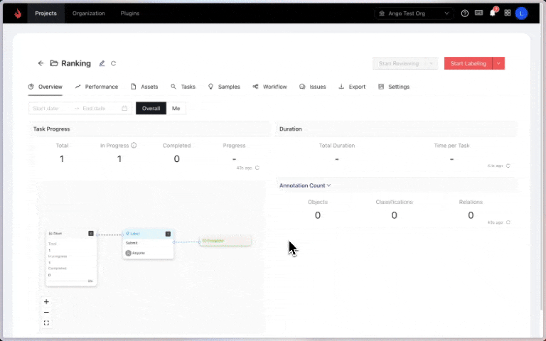
Task: Click the pencil icon to rename Ranking
Action: 102,63
